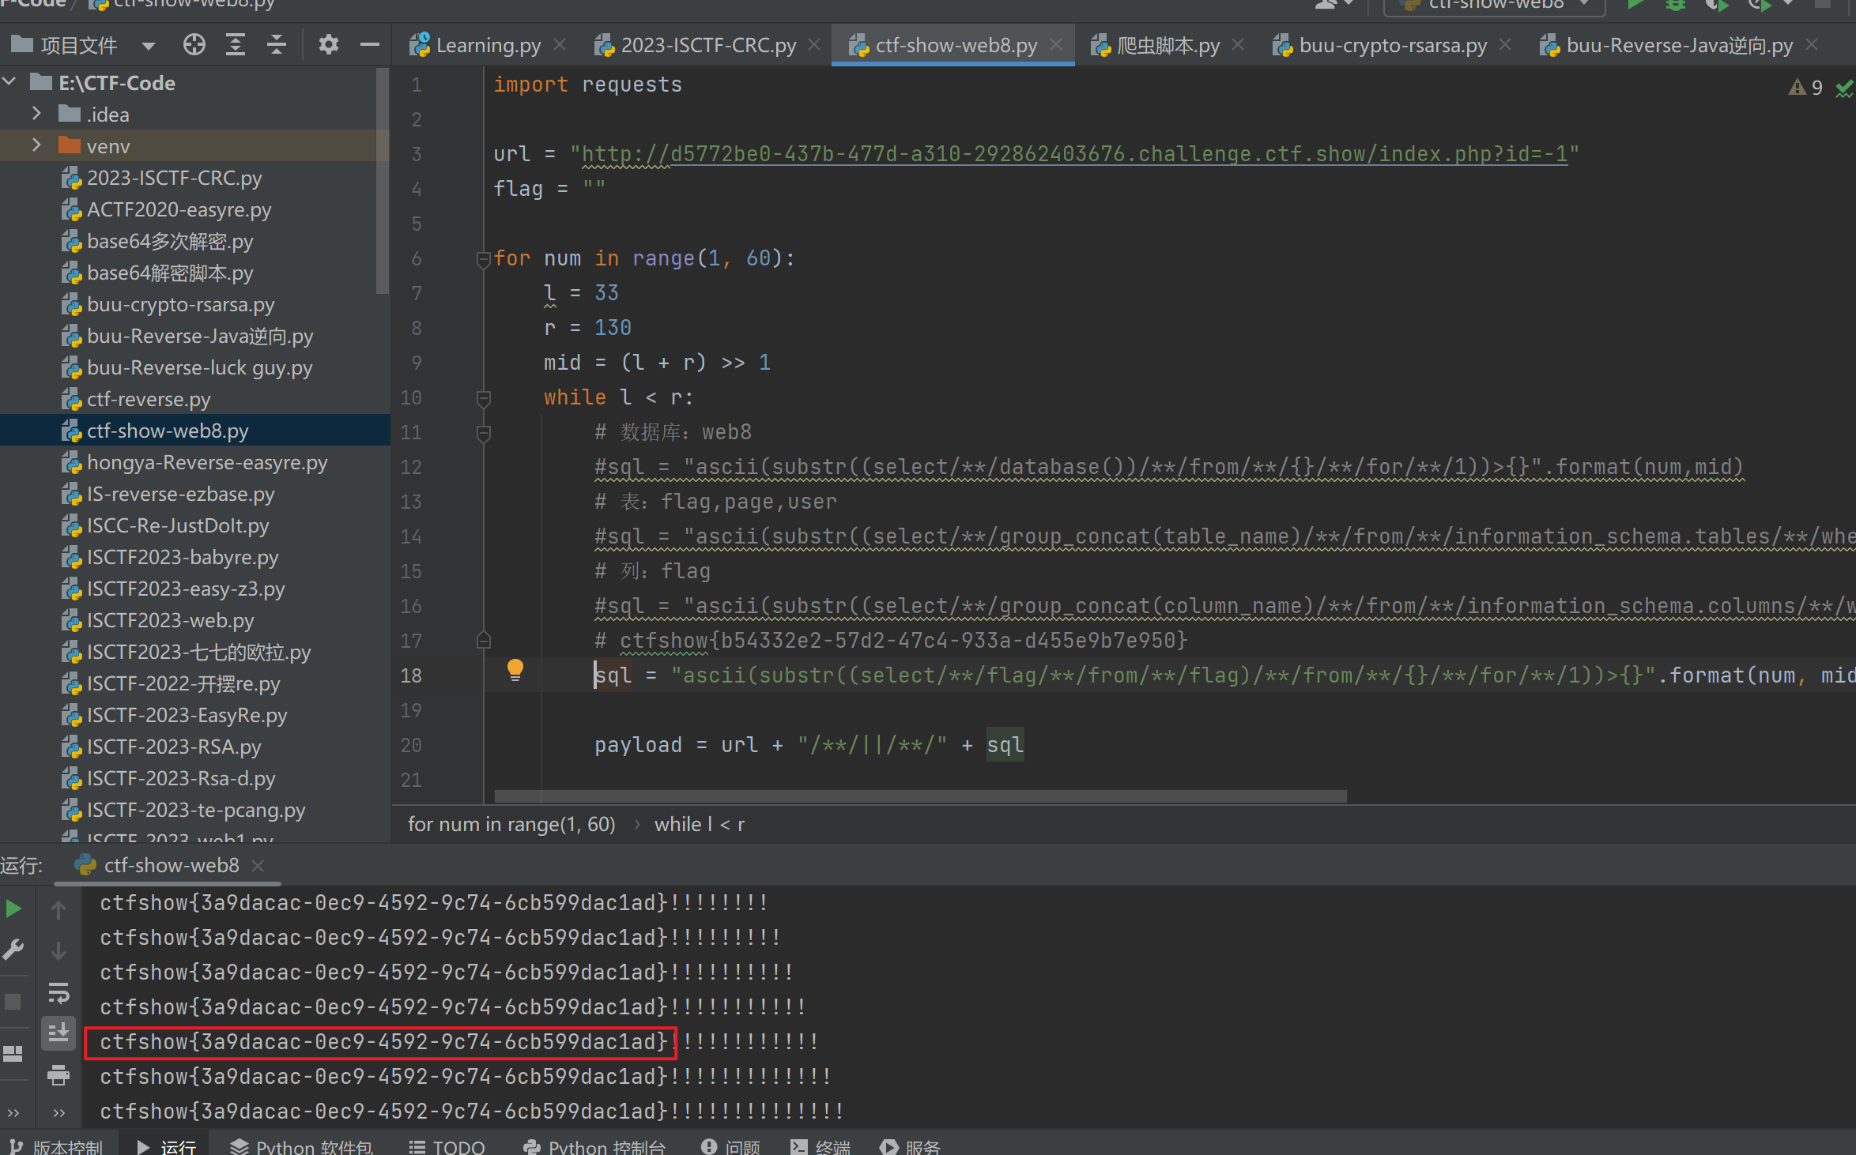
Task: Show quick-fix lightbulb on line 18
Action: 515,670
